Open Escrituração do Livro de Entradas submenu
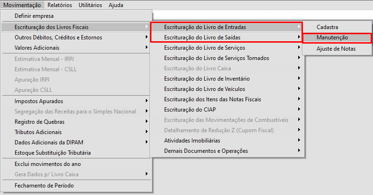This screenshot has height=195, width=373. coord(227,27)
